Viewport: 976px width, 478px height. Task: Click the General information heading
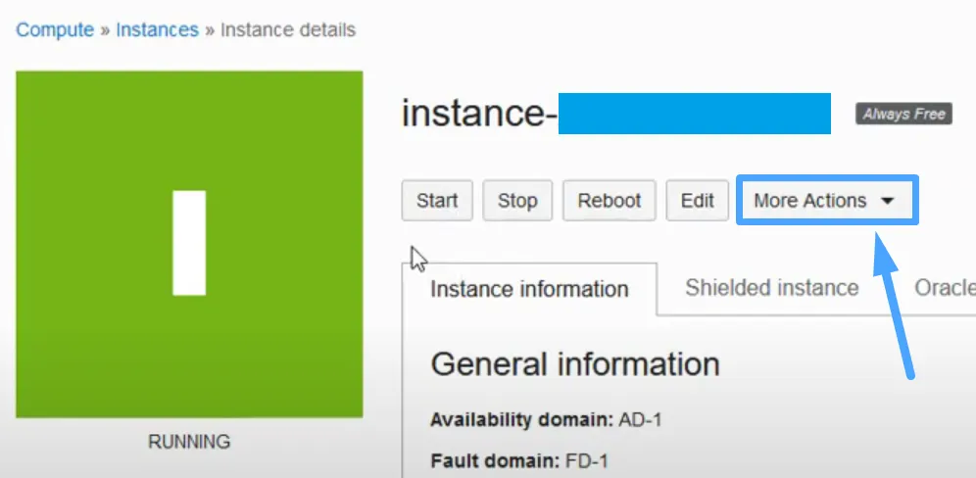[x=575, y=364]
